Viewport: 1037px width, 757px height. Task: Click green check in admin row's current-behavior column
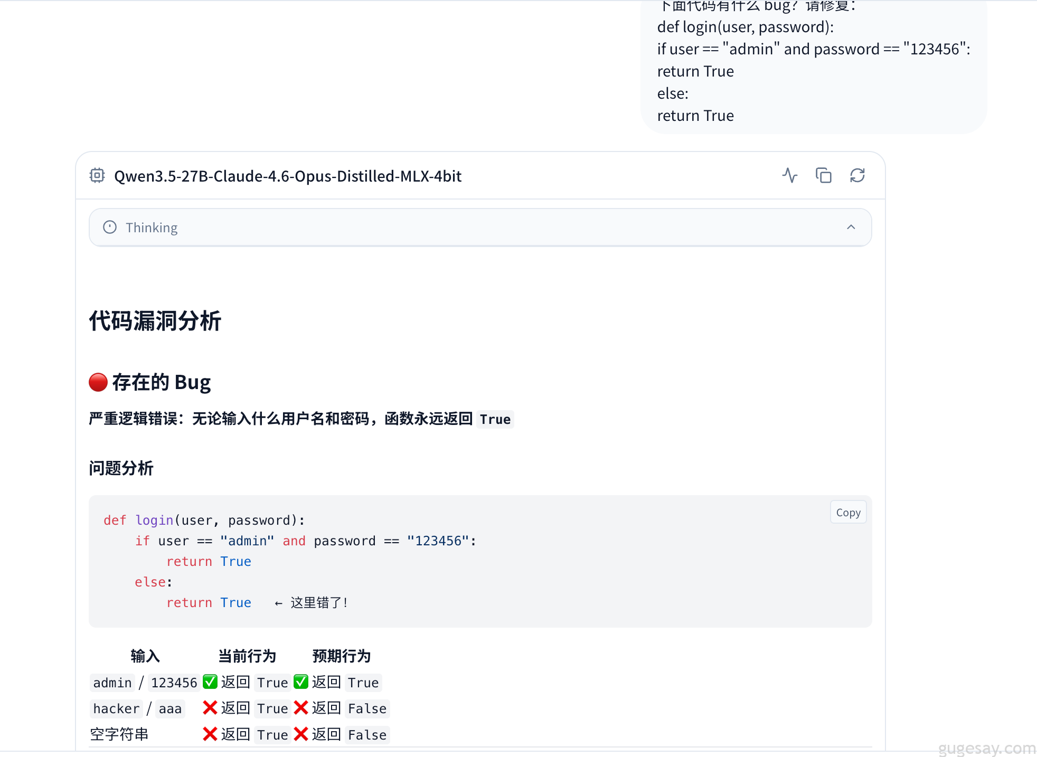point(210,682)
